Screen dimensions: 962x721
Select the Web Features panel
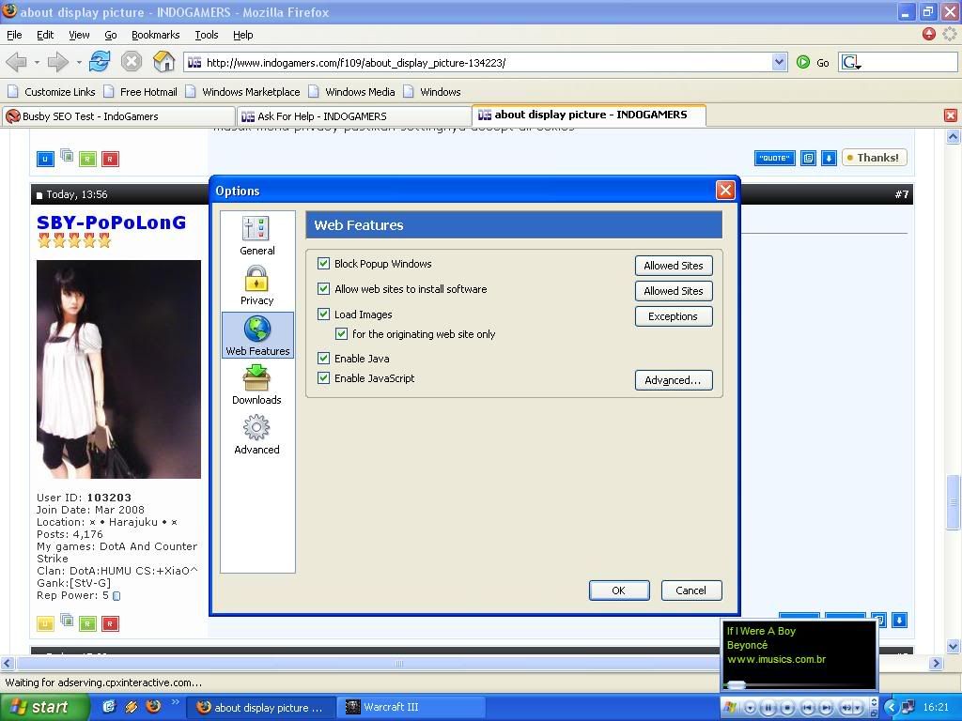coord(257,335)
